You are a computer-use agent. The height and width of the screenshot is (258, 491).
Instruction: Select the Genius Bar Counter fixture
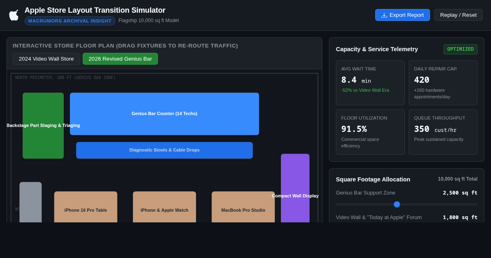pos(164,114)
